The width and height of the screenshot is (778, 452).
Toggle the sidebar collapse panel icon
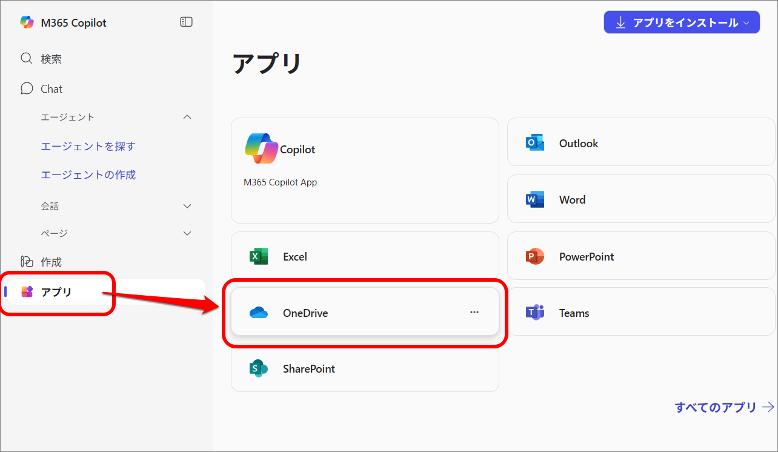tap(186, 22)
